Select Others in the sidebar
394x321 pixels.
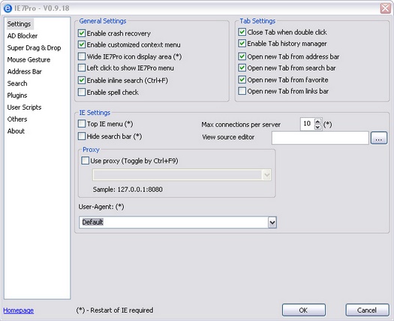[17, 119]
